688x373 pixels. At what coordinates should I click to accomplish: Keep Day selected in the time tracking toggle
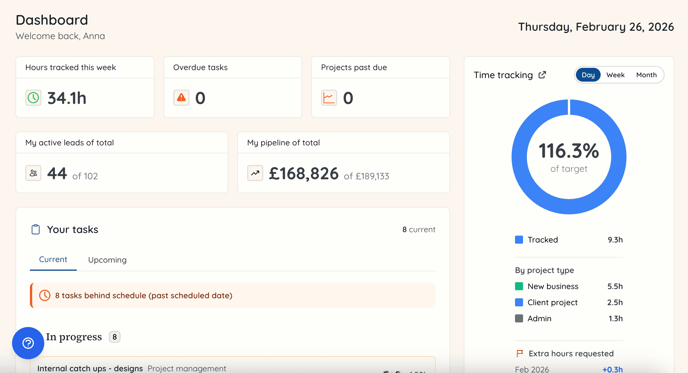pyautogui.click(x=588, y=75)
